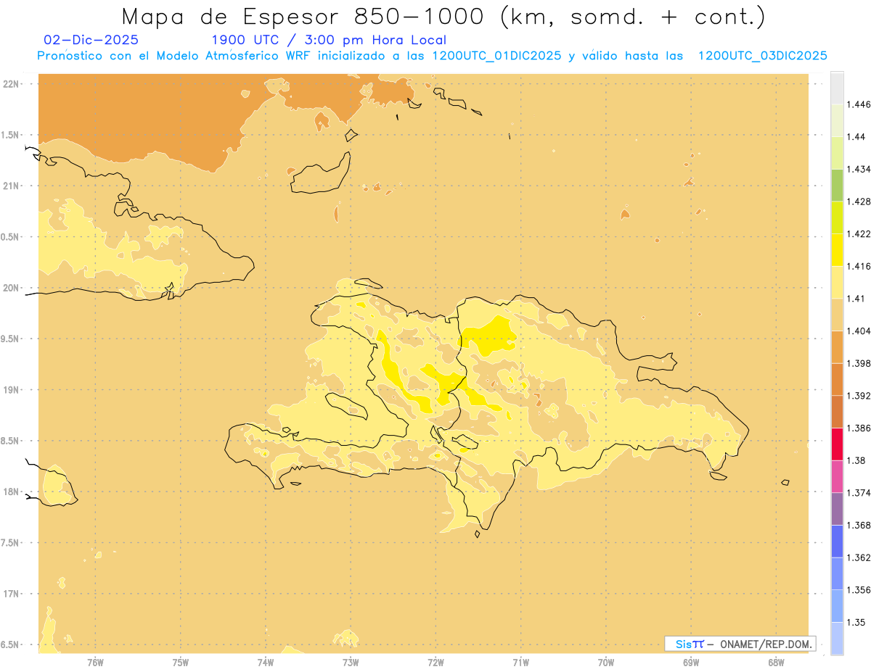Click the blue legend swatch between 1.362 and 1.368
The width and height of the screenshot is (871, 672).
[837, 542]
